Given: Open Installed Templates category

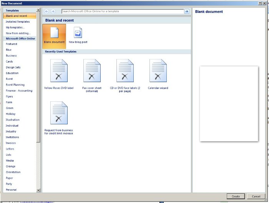Looking at the screenshot, I should click(x=18, y=21).
